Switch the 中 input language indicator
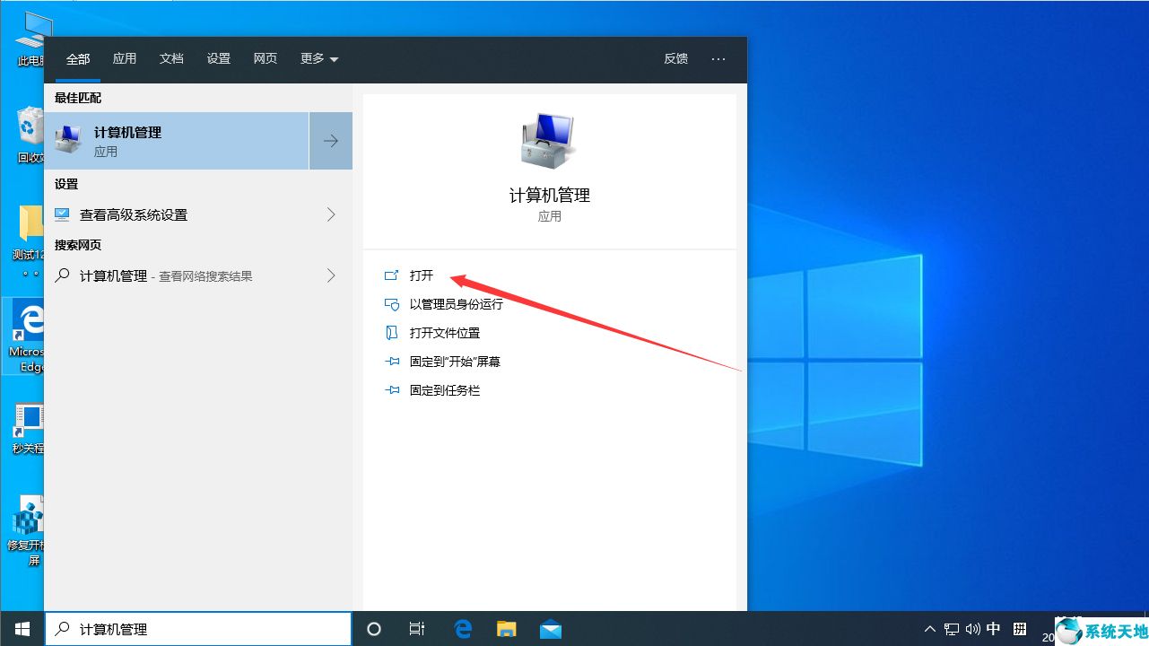 994,629
